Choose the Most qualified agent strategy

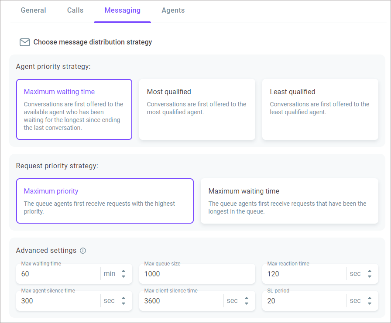(197, 109)
